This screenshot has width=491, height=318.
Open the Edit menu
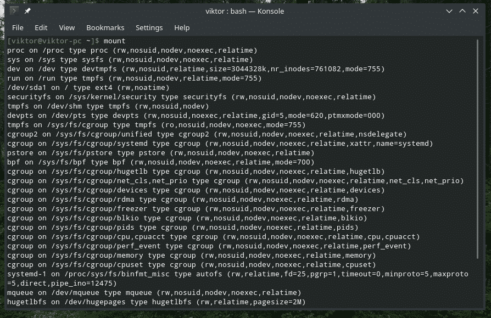41,27
